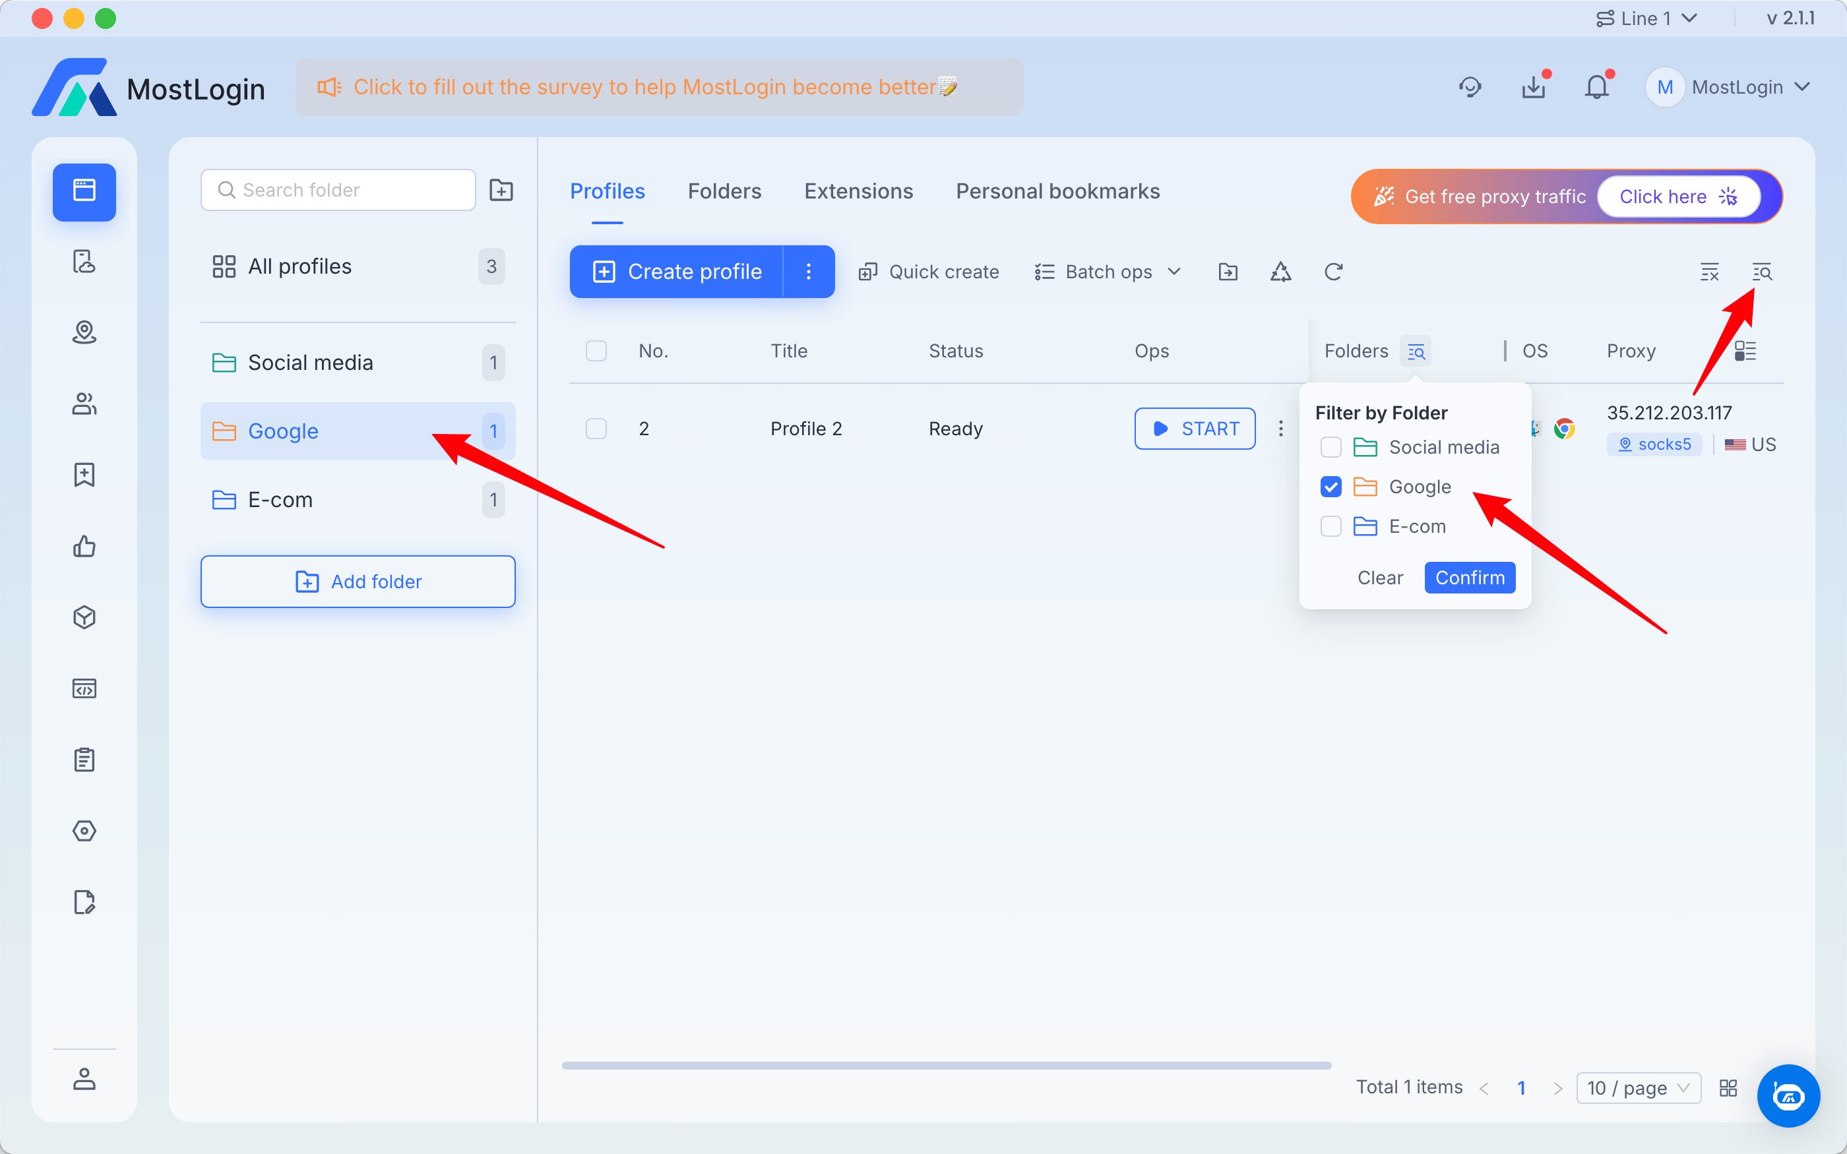Click the Title column header
Viewport: 1847px width, 1154px height.
pyautogui.click(x=788, y=351)
